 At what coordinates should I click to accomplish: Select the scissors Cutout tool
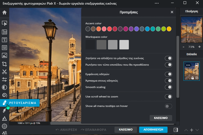(x=4, y=72)
